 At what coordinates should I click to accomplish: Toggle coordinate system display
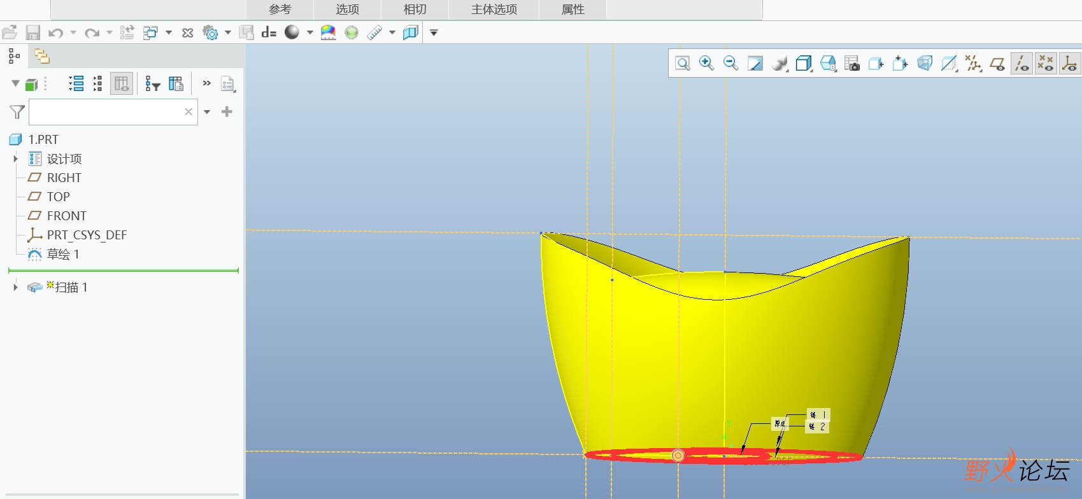click(x=1070, y=63)
